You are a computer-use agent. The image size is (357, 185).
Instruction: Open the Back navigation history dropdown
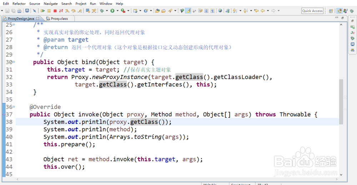click(268, 11)
